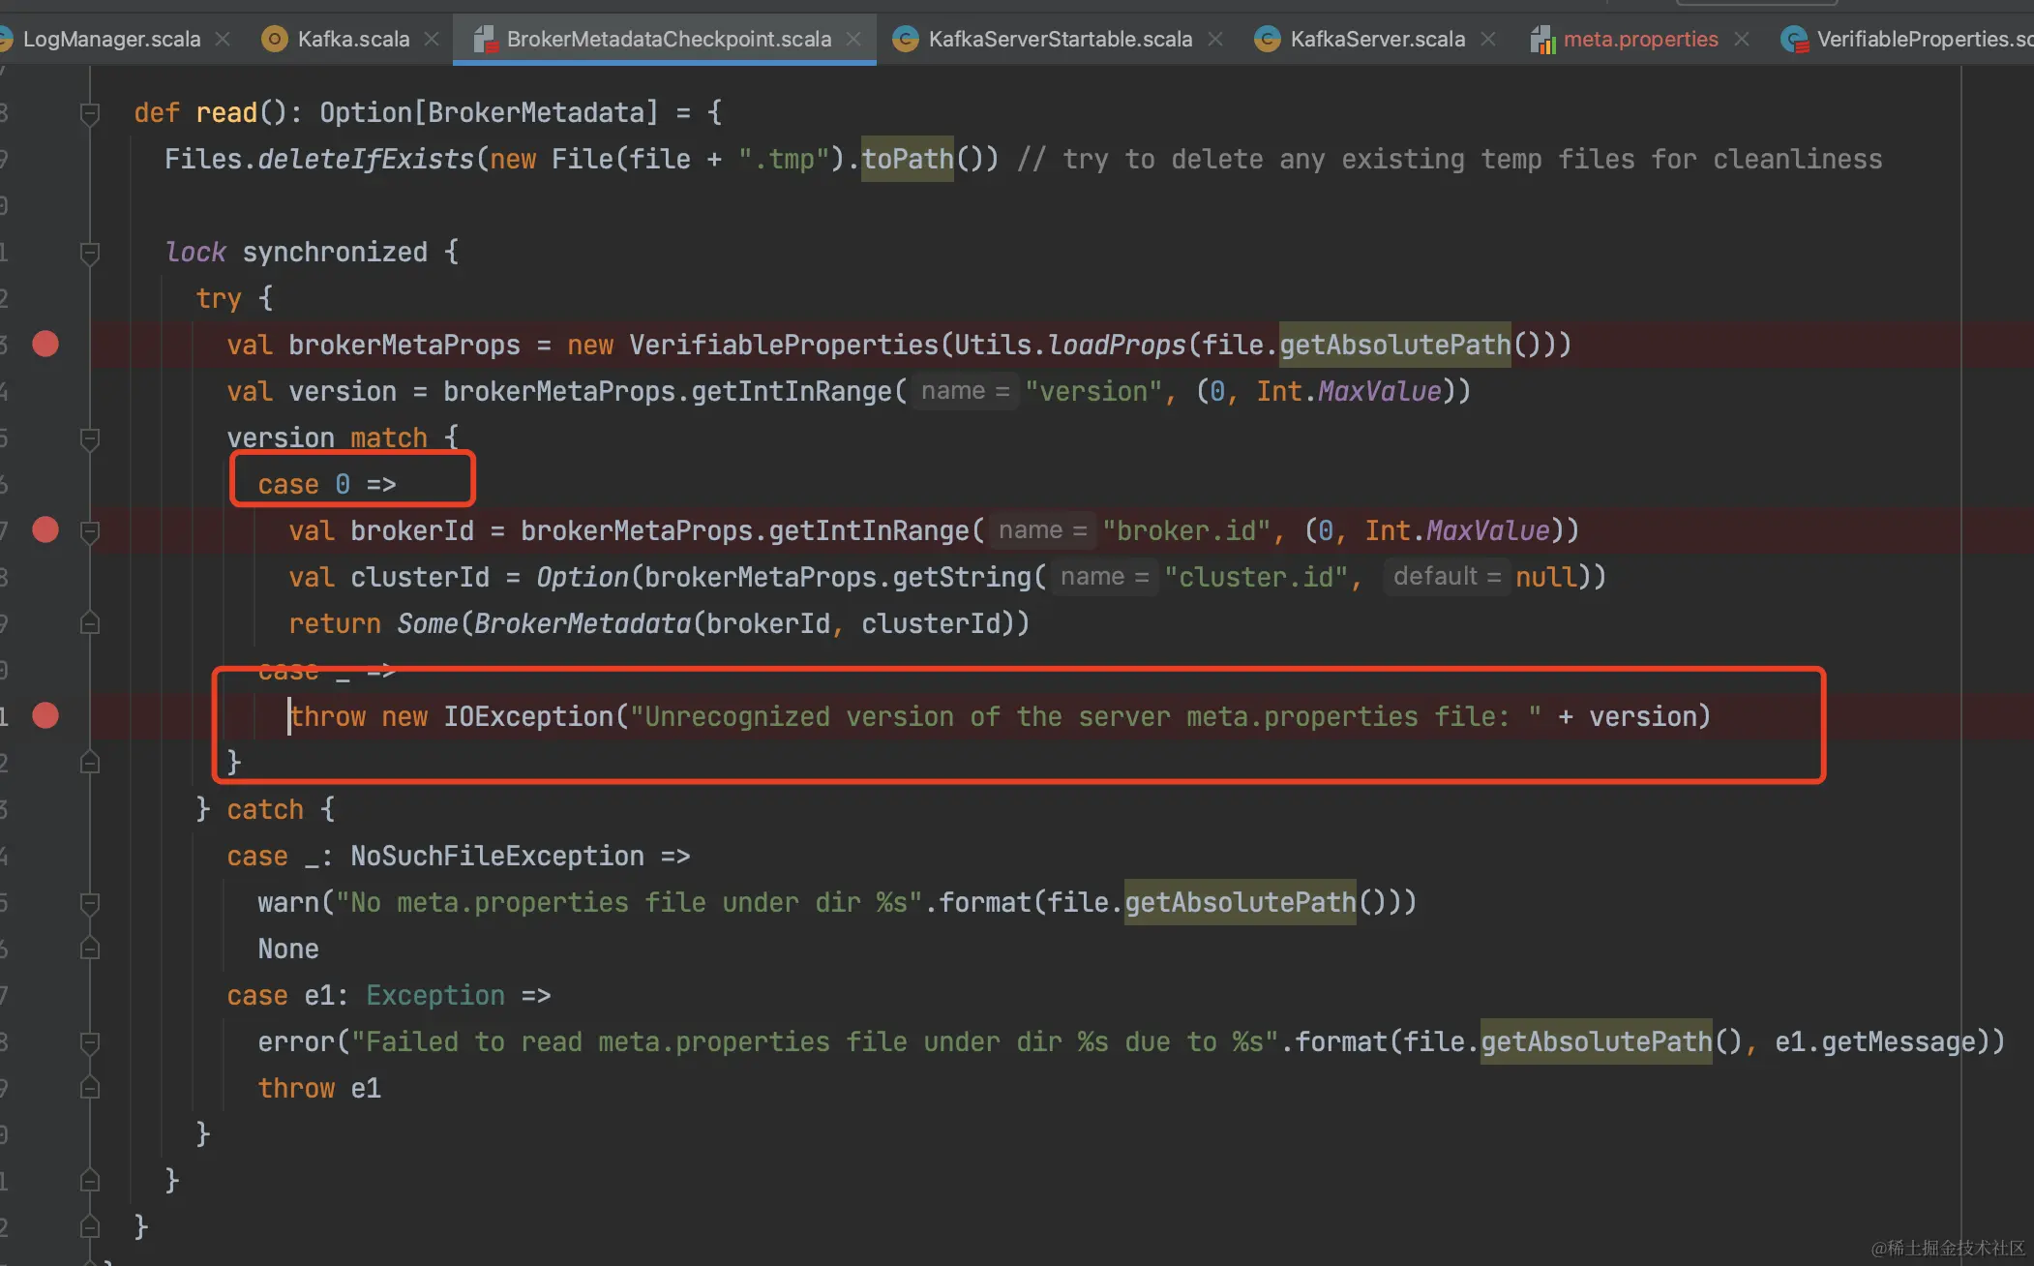This screenshot has width=2034, height=1266.
Task: Click the VerifiableProperties.scala class icon
Action: 1794,39
